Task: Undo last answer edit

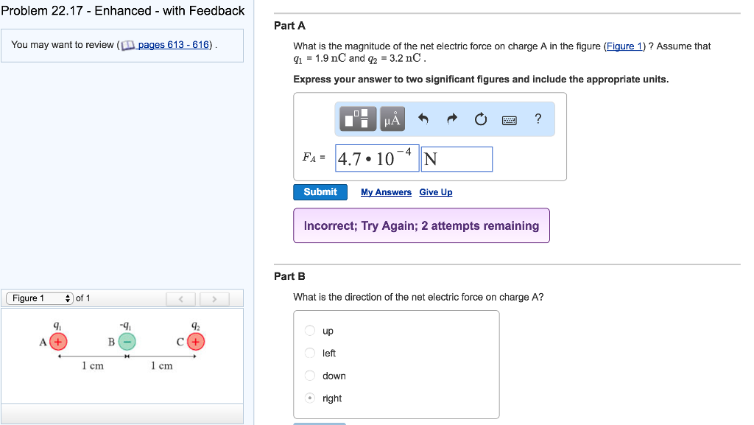Action: 423,119
